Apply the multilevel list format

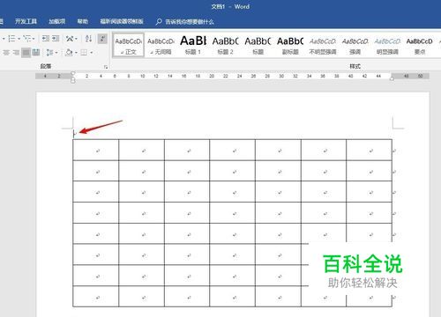click(x=26, y=39)
